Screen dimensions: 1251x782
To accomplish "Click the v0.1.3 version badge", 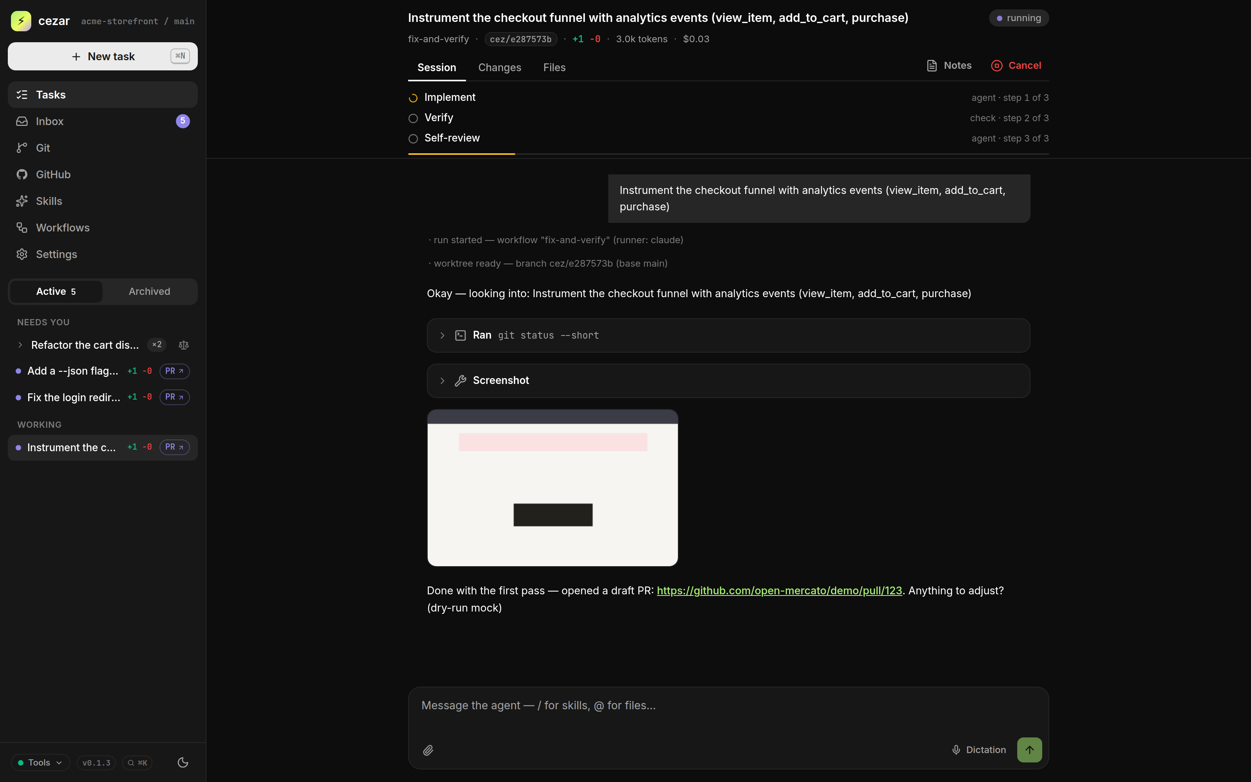I will [x=96, y=762].
